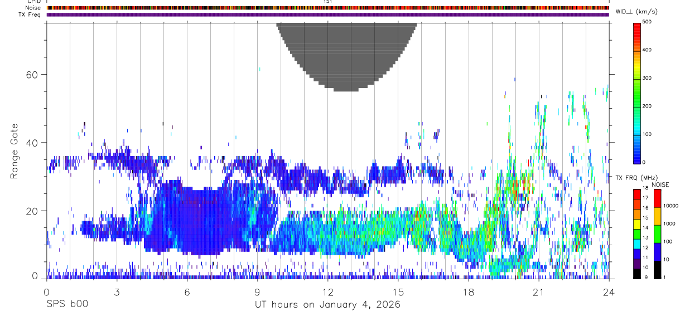Click the 9 label on TX FRQ legend
685x316 pixels.
[x=645, y=277]
